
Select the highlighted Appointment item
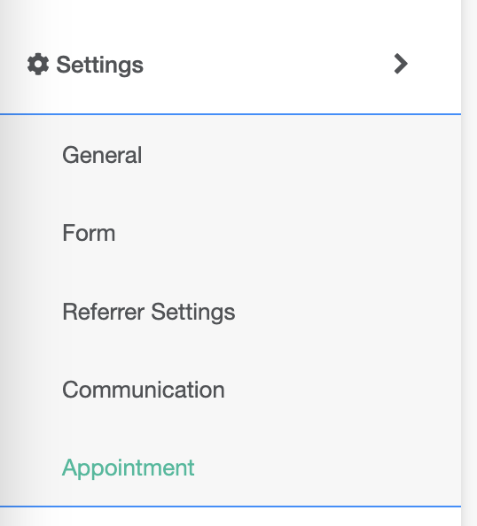click(x=128, y=468)
